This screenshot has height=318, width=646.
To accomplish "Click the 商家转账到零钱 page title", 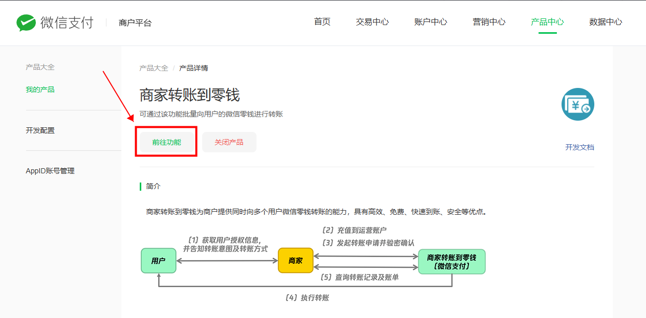I will pos(189,95).
